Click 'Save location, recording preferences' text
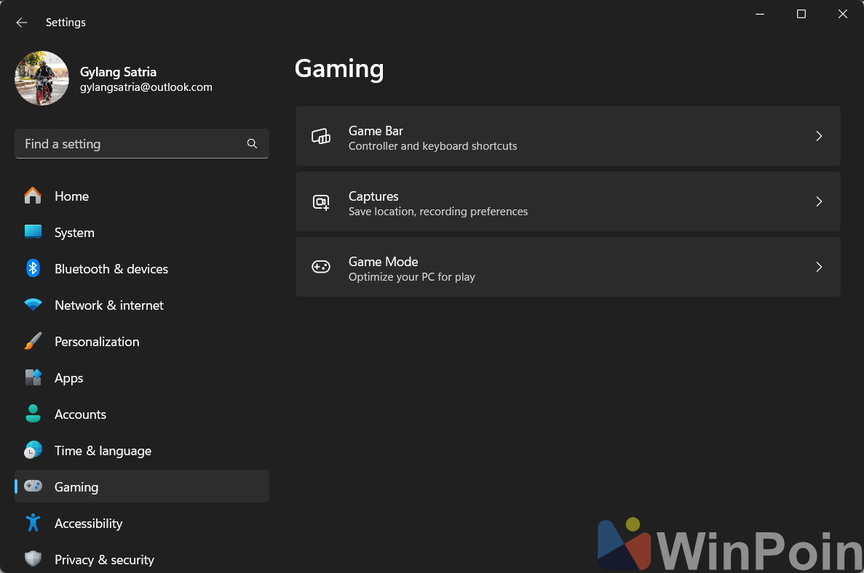 pos(438,212)
